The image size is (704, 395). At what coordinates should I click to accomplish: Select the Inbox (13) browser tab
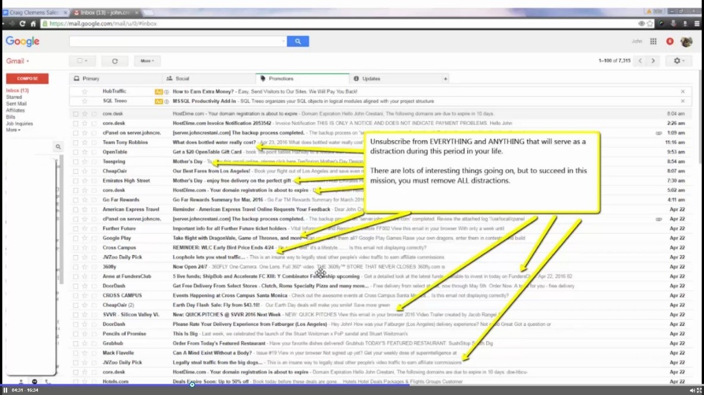[106, 12]
